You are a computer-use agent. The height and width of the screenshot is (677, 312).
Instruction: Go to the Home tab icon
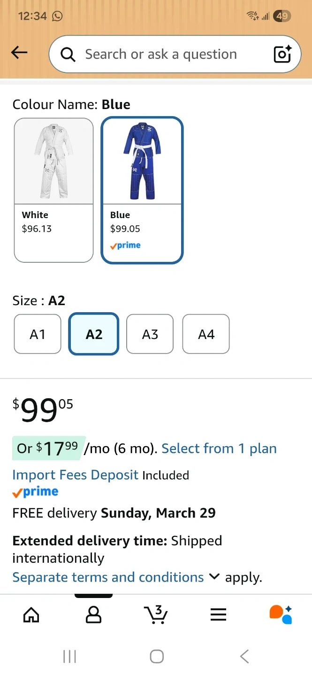[31, 614]
